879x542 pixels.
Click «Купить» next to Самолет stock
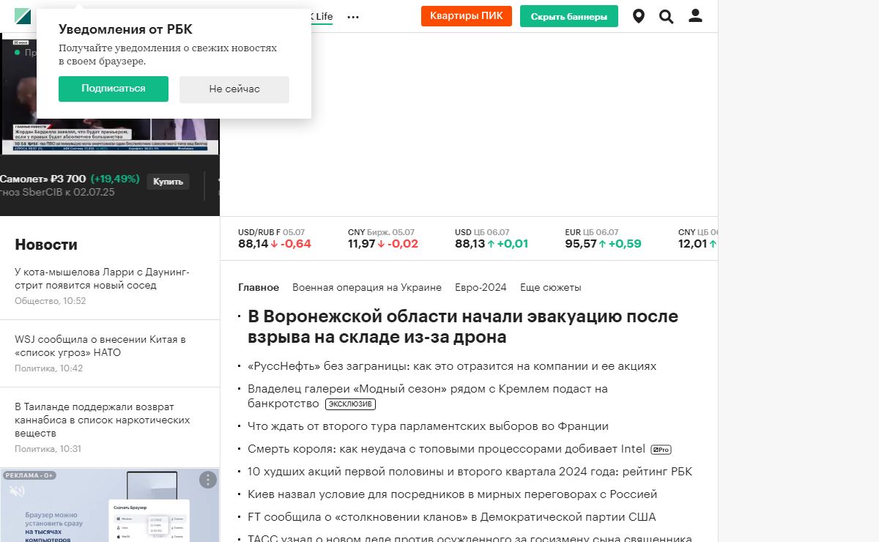tap(168, 182)
